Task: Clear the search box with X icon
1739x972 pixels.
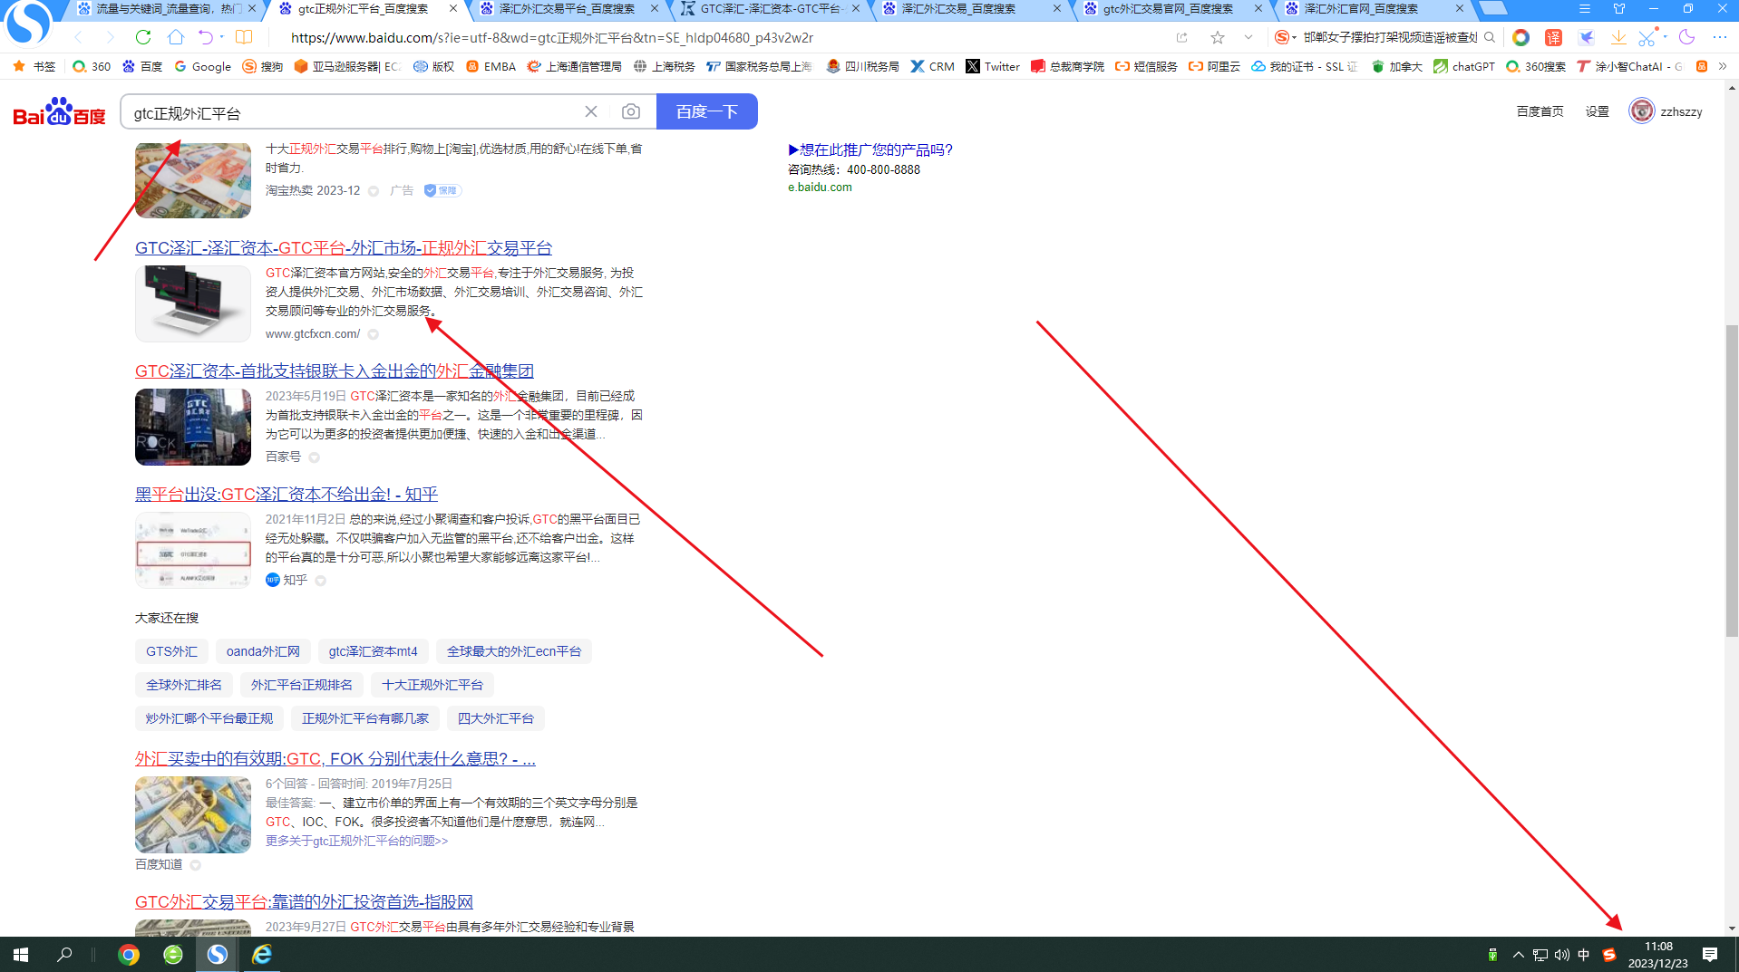Action: click(591, 111)
